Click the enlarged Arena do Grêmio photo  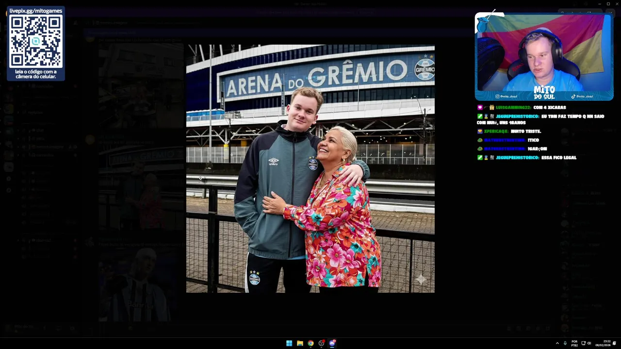click(310, 169)
